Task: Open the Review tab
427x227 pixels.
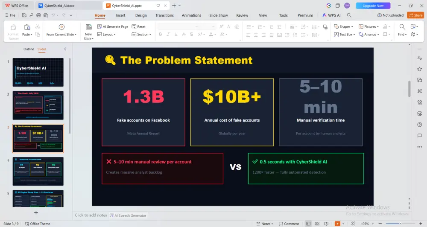Action: pos(242,15)
